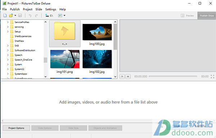Expand the System32 folder node
This screenshot has width=216, height=138.
click(x=8, y=69)
